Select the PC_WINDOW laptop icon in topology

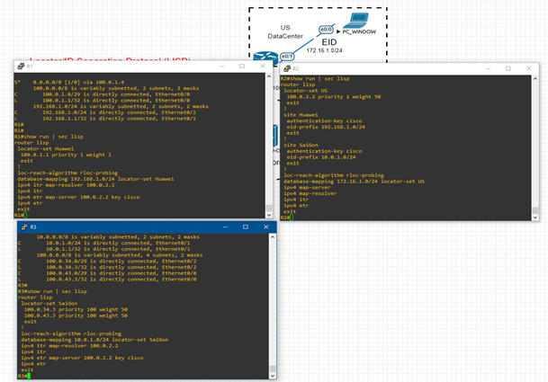pos(355,21)
